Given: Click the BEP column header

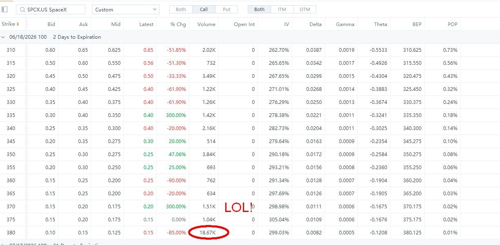Looking at the screenshot, I should coord(417,24).
